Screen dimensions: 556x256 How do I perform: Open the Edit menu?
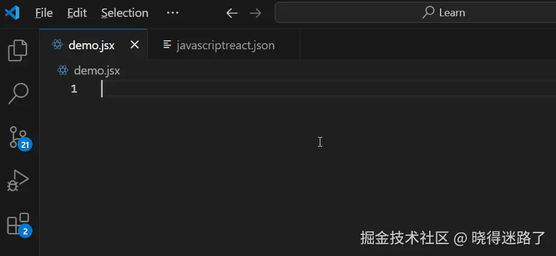click(x=77, y=13)
